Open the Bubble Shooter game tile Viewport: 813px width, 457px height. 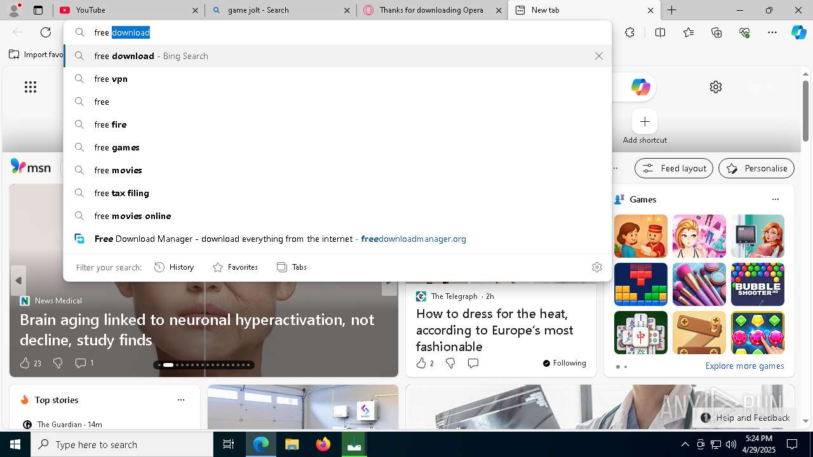pyautogui.click(x=758, y=284)
